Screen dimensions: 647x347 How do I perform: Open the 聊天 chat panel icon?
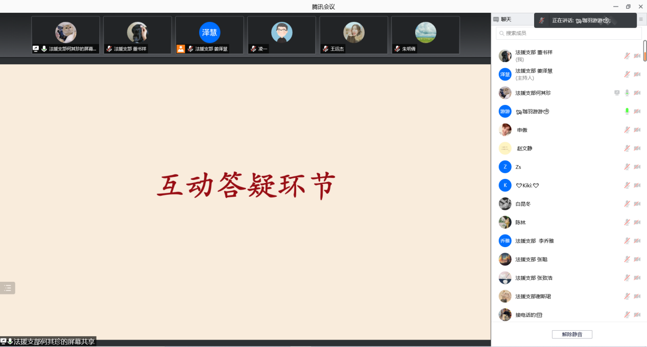pos(496,19)
